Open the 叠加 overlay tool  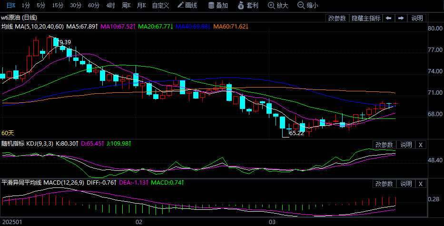pos(218,5)
